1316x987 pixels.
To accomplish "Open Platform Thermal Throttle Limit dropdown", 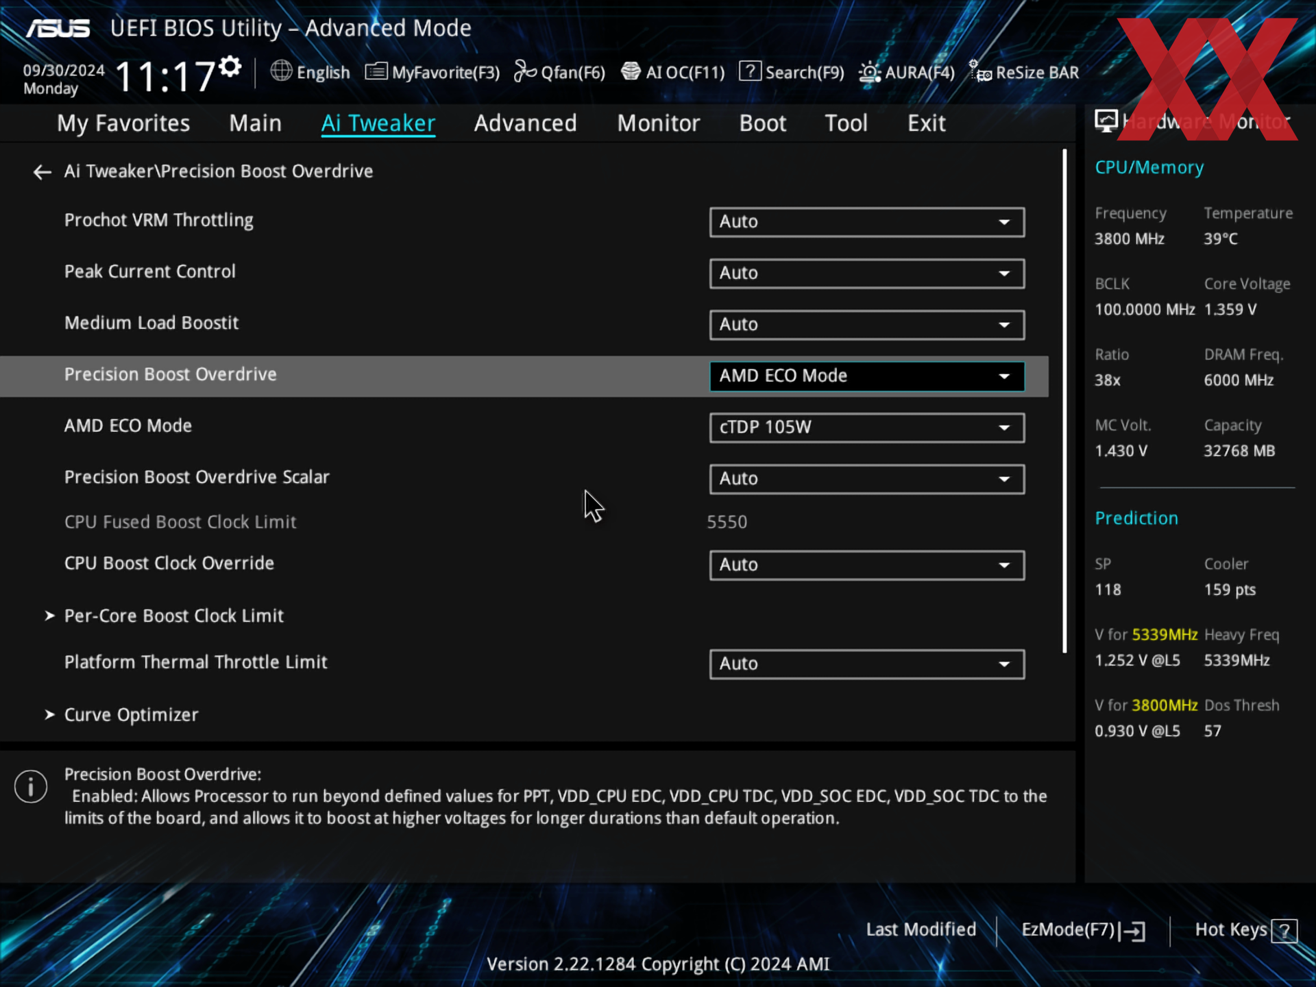I will pyautogui.click(x=866, y=664).
